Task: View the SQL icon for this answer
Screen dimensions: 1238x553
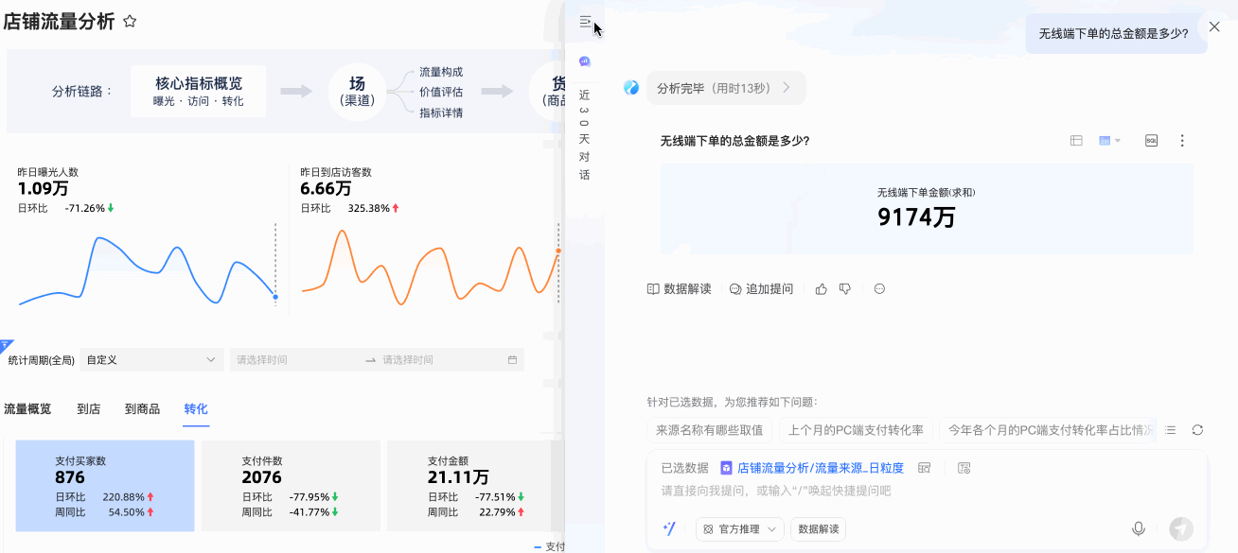Action: (x=1151, y=141)
